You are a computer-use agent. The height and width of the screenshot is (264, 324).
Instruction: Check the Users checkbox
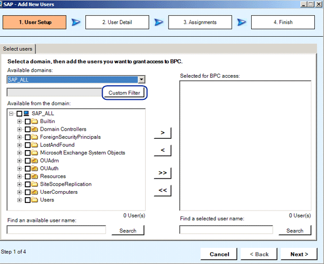(x=28, y=200)
